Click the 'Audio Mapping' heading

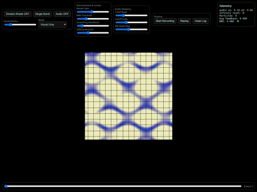click(x=123, y=9)
